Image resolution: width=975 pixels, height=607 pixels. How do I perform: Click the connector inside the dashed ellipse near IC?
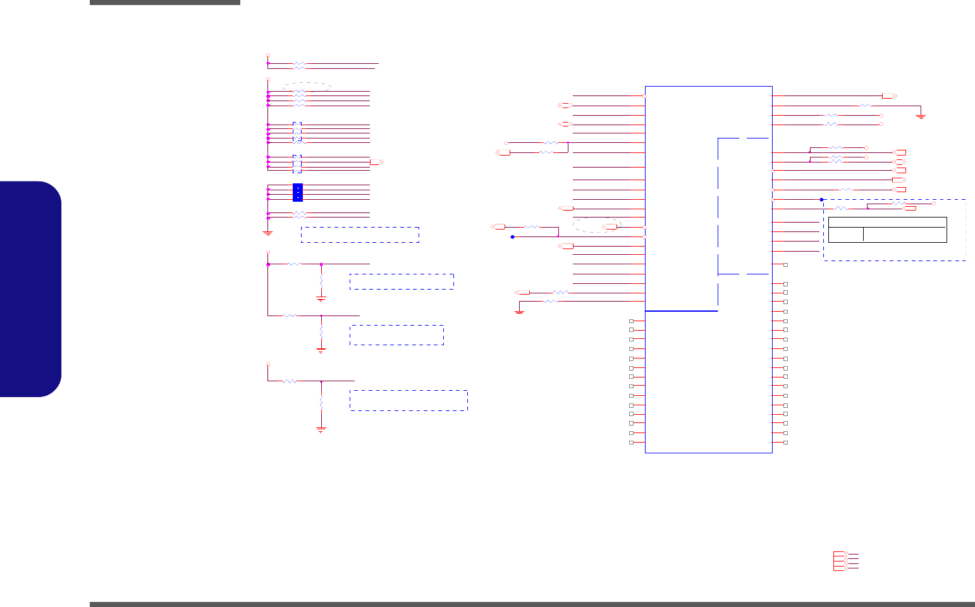tap(610, 226)
